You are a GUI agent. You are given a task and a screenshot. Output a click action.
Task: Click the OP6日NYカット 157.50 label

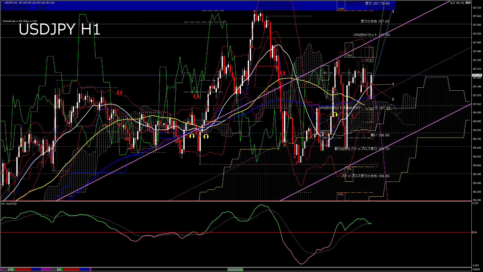coord(372,35)
